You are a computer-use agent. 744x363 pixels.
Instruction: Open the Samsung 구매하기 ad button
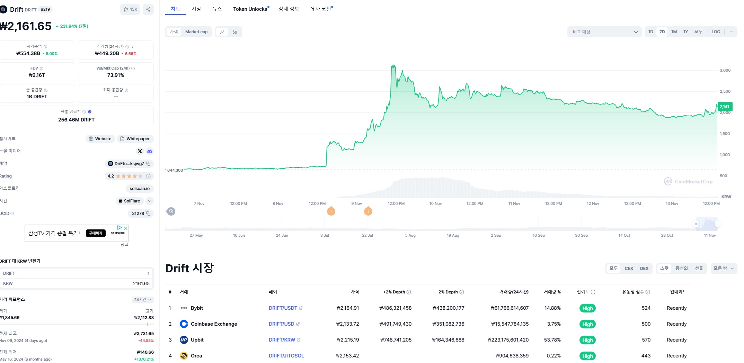(96, 233)
